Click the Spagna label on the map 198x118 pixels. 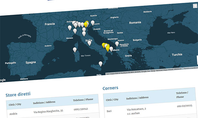coord(31,62)
